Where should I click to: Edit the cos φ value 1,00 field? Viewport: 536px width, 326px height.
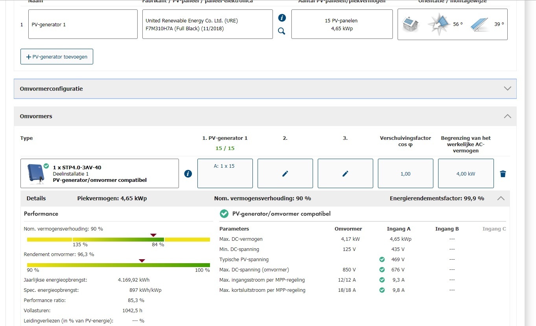tap(405, 174)
